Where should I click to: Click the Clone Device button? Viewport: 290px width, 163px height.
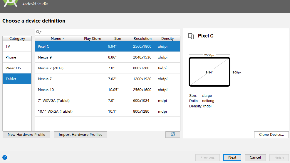tap(271, 135)
